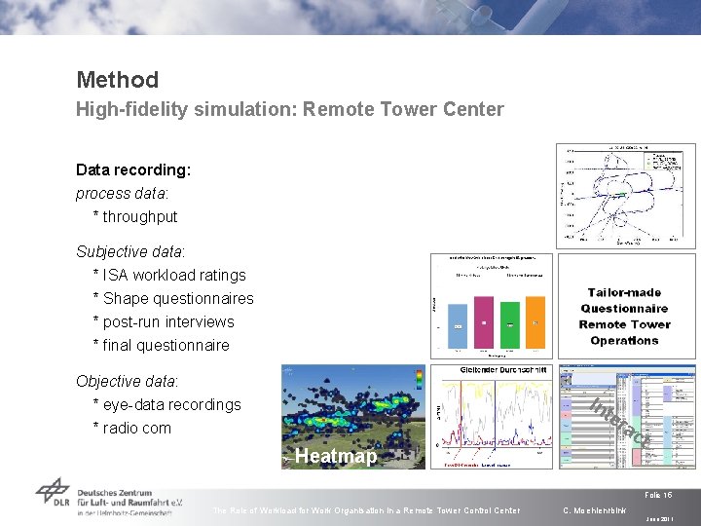Select the 'Subjective data:' label
Image resolution: width=701 pixels, height=526 pixels.
pyautogui.click(x=130, y=251)
